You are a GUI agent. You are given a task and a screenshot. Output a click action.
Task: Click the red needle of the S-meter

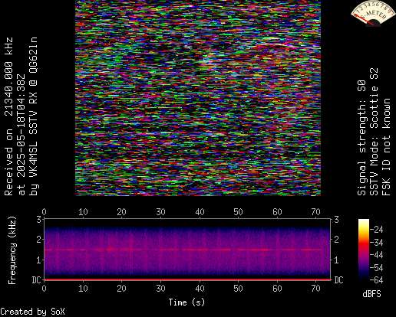tap(365, 20)
